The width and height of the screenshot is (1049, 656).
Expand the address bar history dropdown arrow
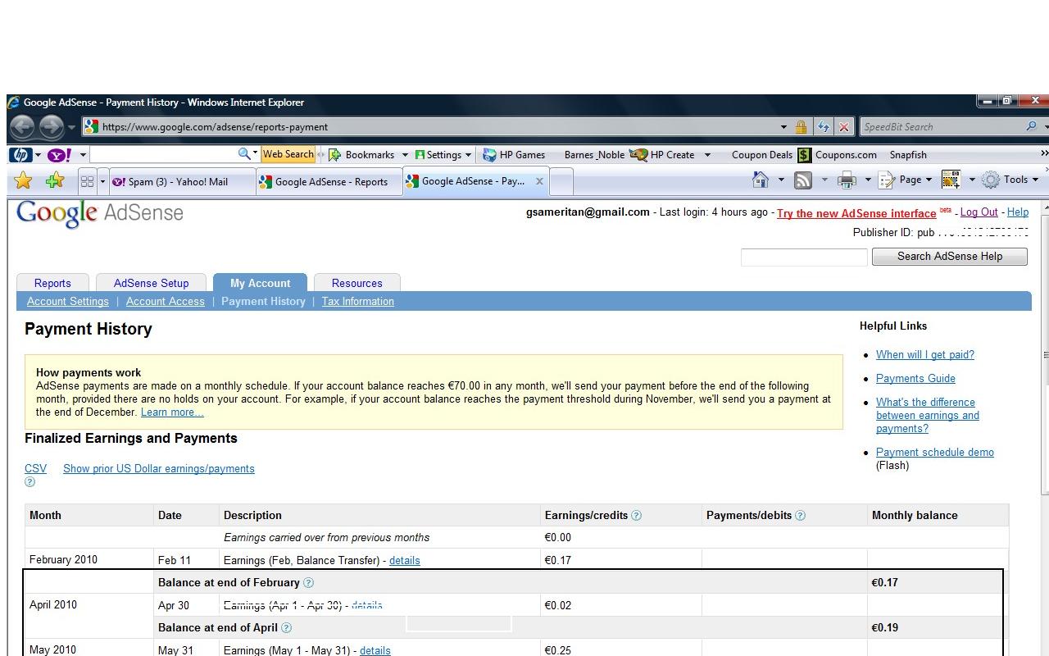783,127
